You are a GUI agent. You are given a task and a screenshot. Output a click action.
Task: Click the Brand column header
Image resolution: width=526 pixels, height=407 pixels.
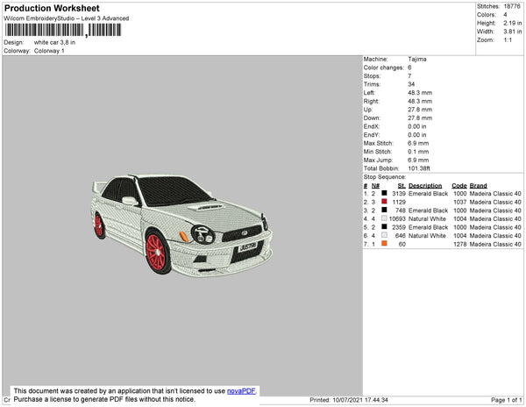478,186
